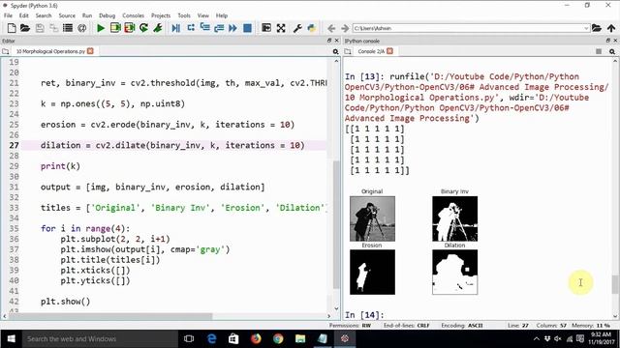Viewport: 620px width, 348px height.
Task: Open the Run menu
Action: coord(87,15)
